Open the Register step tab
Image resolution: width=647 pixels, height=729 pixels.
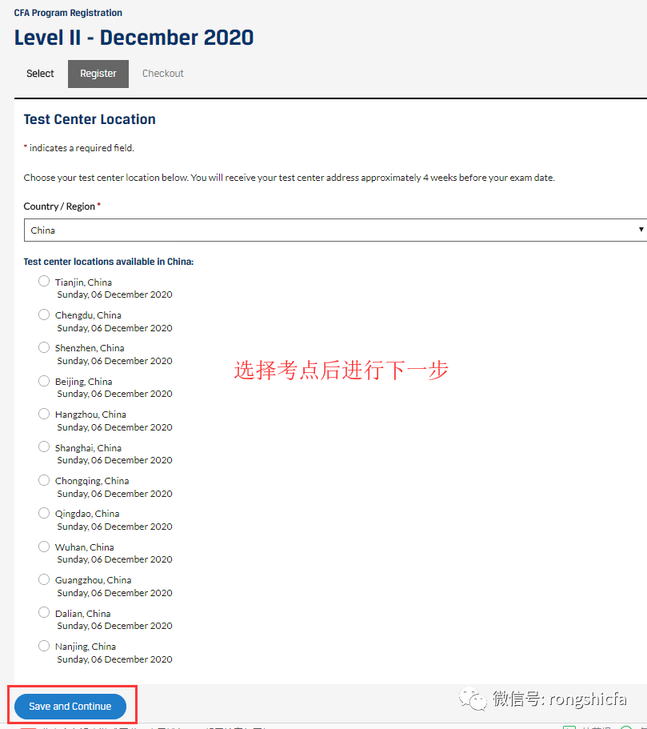98,74
